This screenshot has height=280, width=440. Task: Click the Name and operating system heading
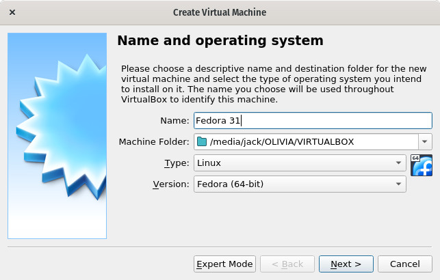point(220,40)
